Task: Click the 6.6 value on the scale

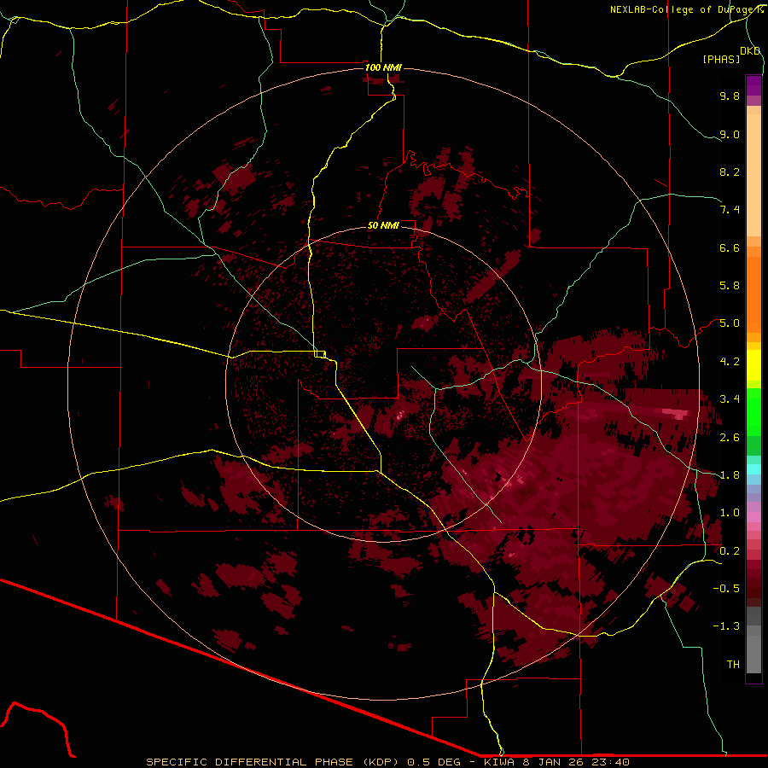Action: pyautogui.click(x=730, y=247)
